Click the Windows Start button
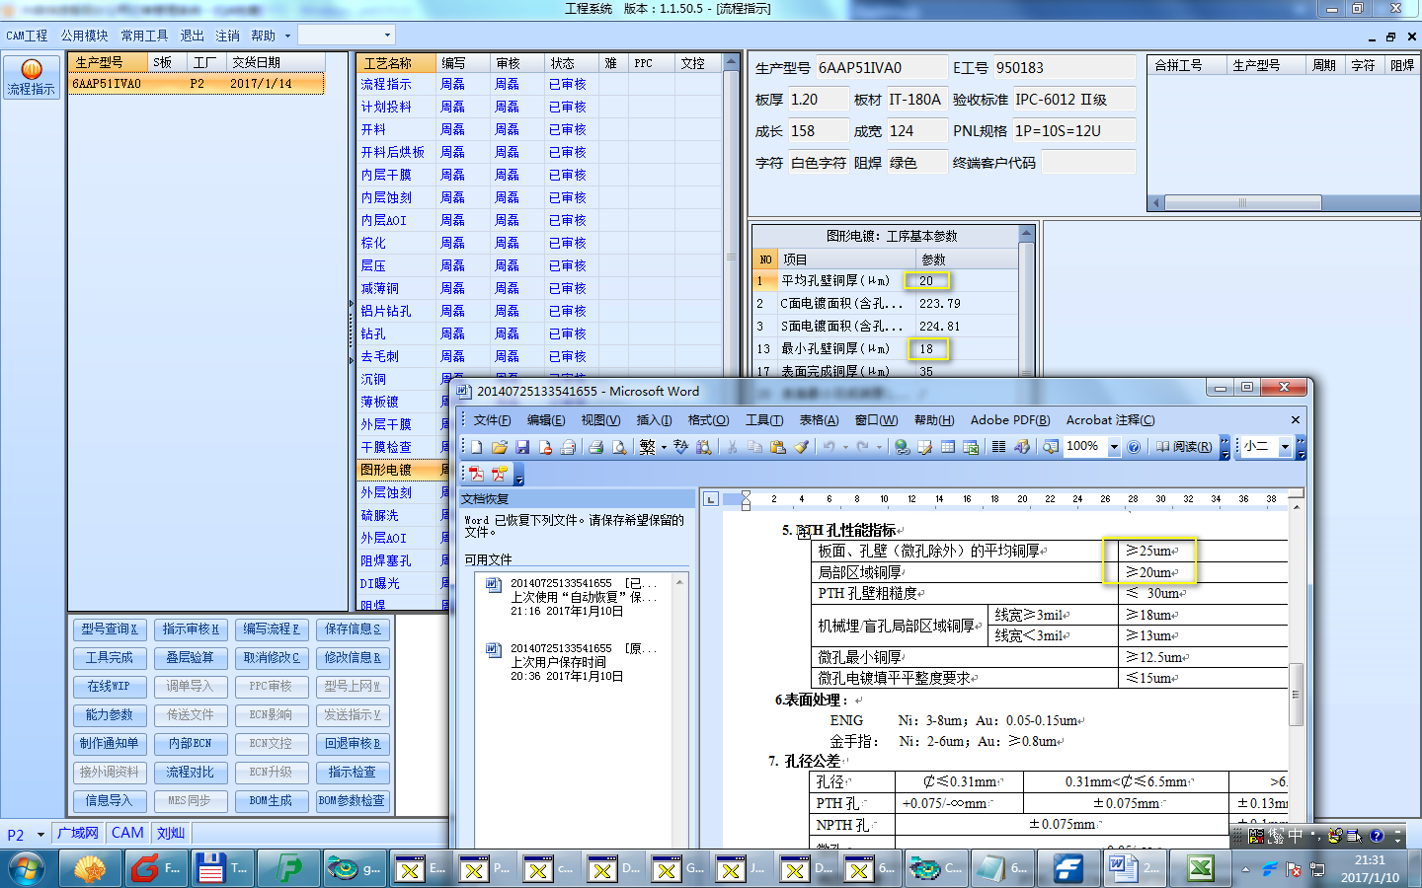This screenshot has height=888, width=1422. [27, 868]
